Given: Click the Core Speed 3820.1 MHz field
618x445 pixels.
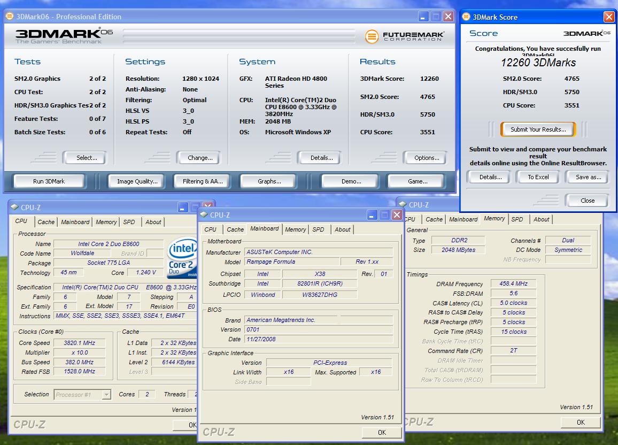Looking at the screenshot, I should coord(79,343).
